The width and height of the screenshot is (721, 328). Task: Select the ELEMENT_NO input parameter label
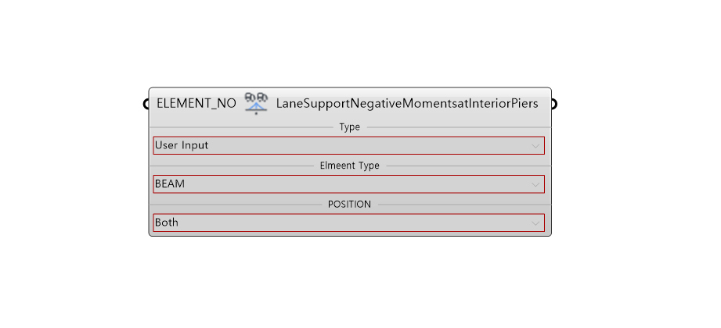point(196,104)
